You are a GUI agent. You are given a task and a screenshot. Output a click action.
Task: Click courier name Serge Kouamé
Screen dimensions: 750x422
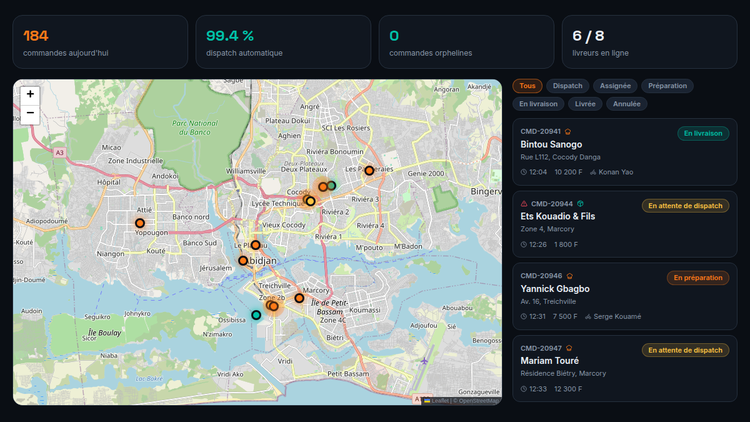[617, 316]
